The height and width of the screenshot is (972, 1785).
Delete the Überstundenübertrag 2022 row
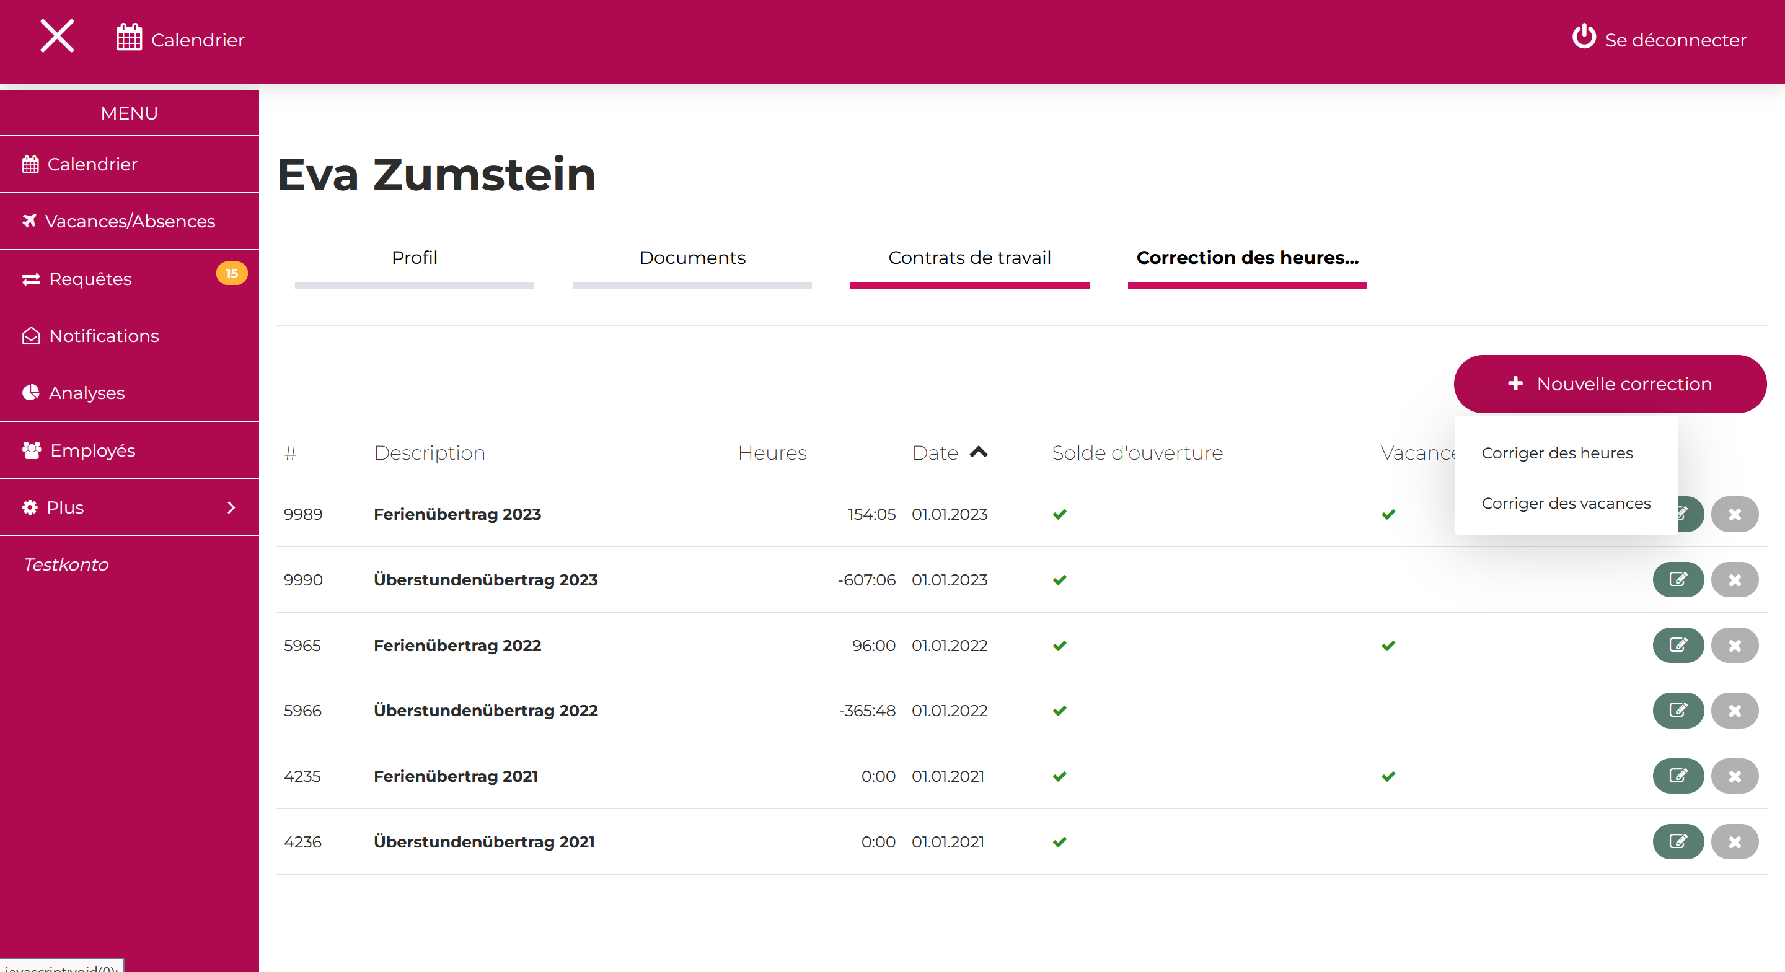[1734, 710]
